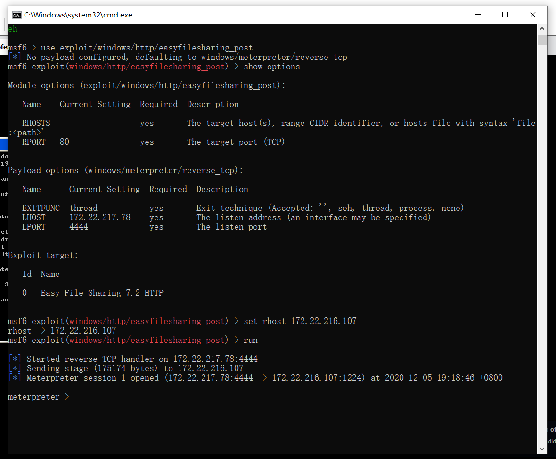Click the 'rhost => 172.22.216.107' output line
Viewport: 556px width, 459px height.
pos(62,331)
